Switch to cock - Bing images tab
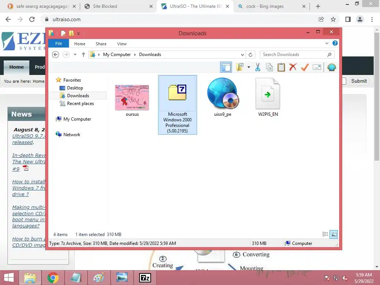The height and width of the screenshot is (285, 380). [271, 6]
